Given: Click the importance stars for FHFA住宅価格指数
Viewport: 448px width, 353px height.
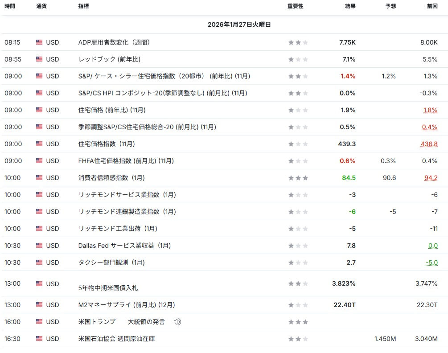Looking at the screenshot, I should 298,161.
